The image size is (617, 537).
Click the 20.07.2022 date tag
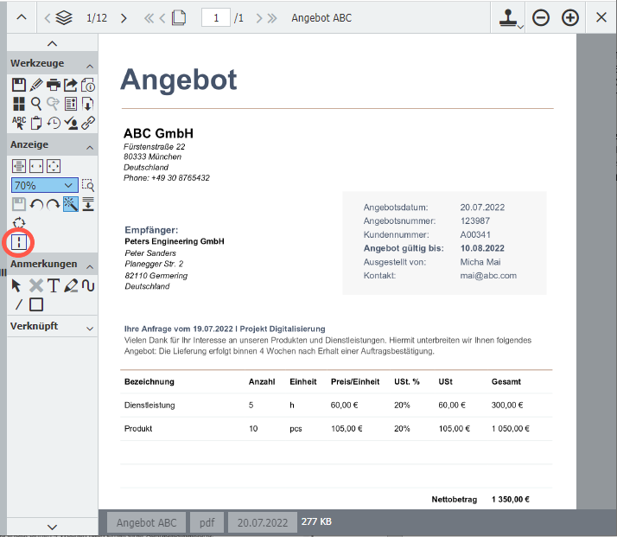pyautogui.click(x=261, y=522)
